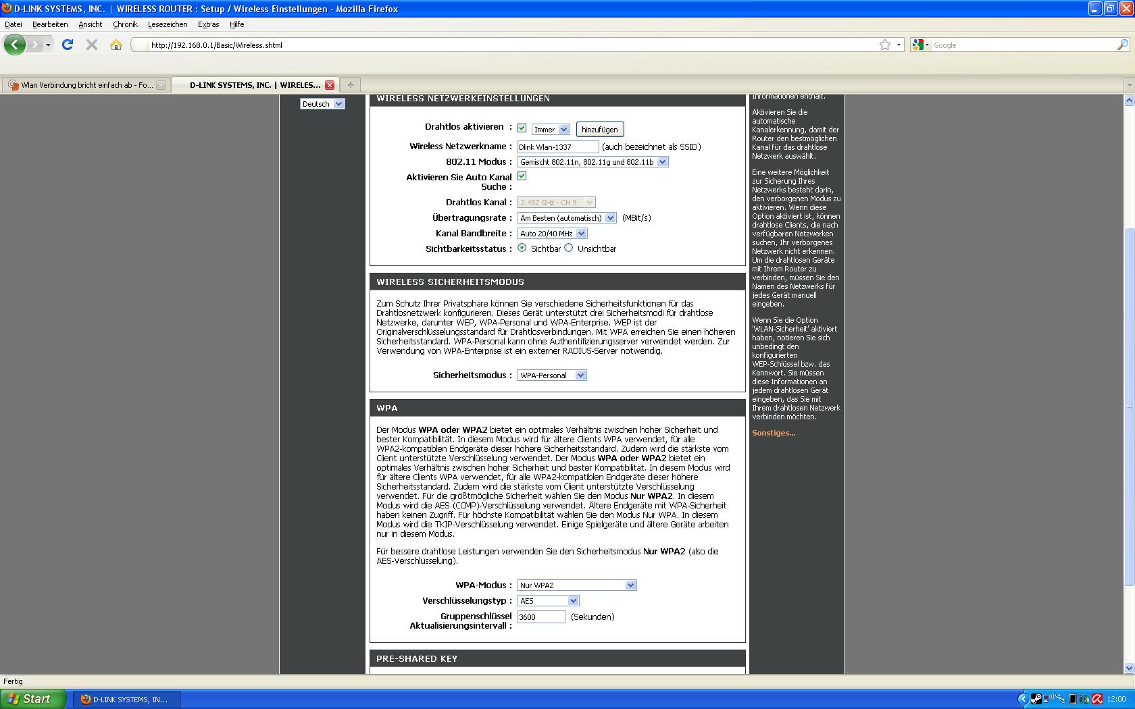Viewport: 1135px width, 709px height.
Task: Click the 12:00 system clock
Action: (1116, 699)
